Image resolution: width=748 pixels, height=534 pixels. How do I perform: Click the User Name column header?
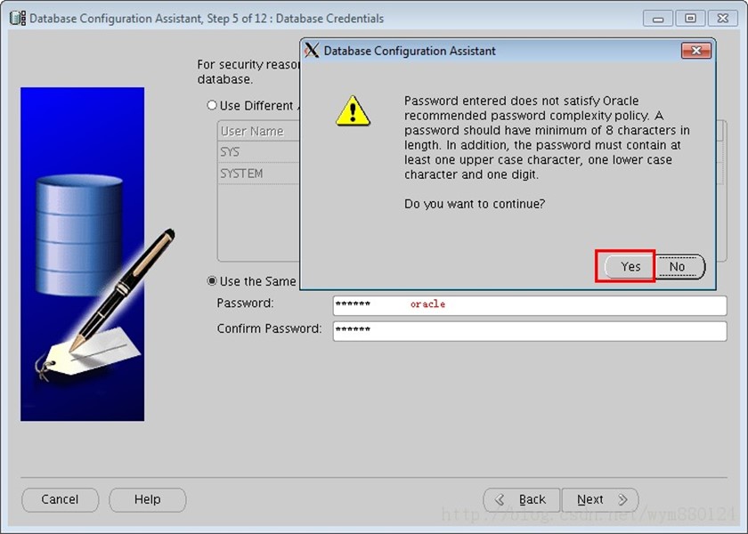coord(259,131)
